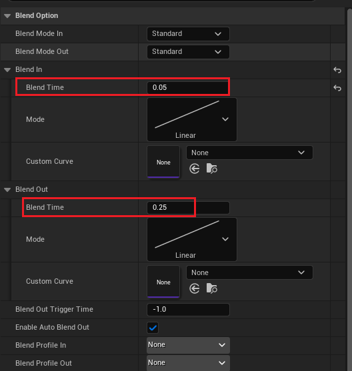Collapse the Blend In category
The height and width of the screenshot is (371, 352).
pyautogui.click(x=7, y=70)
